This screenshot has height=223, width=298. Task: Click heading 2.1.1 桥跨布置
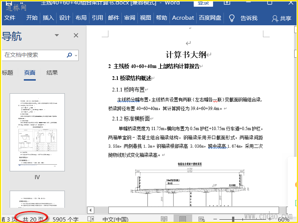[x=128, y=90]
